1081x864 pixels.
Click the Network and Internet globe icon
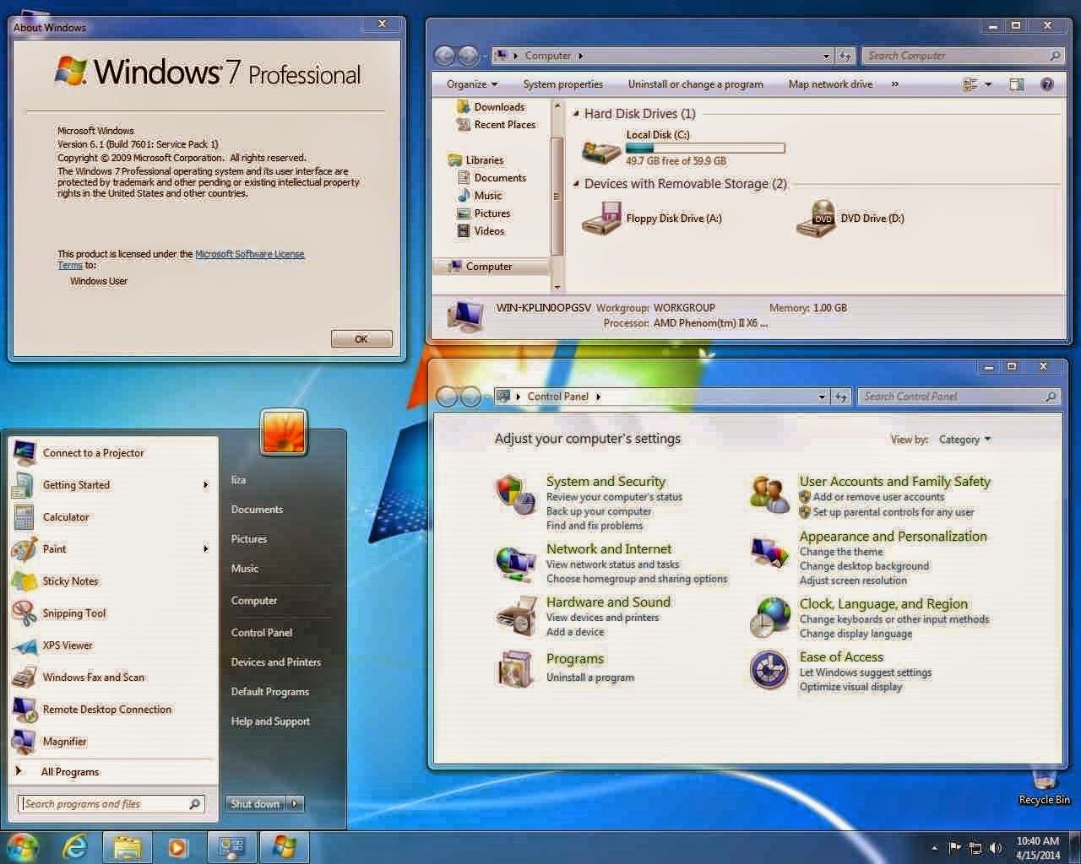[516, 564]
